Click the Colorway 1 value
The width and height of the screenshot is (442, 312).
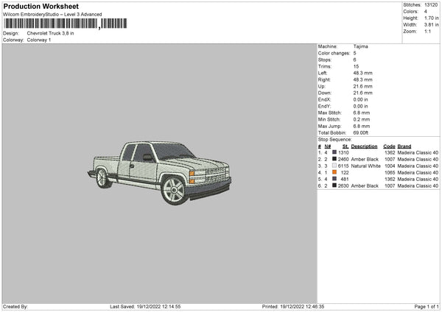pos(39,40)
